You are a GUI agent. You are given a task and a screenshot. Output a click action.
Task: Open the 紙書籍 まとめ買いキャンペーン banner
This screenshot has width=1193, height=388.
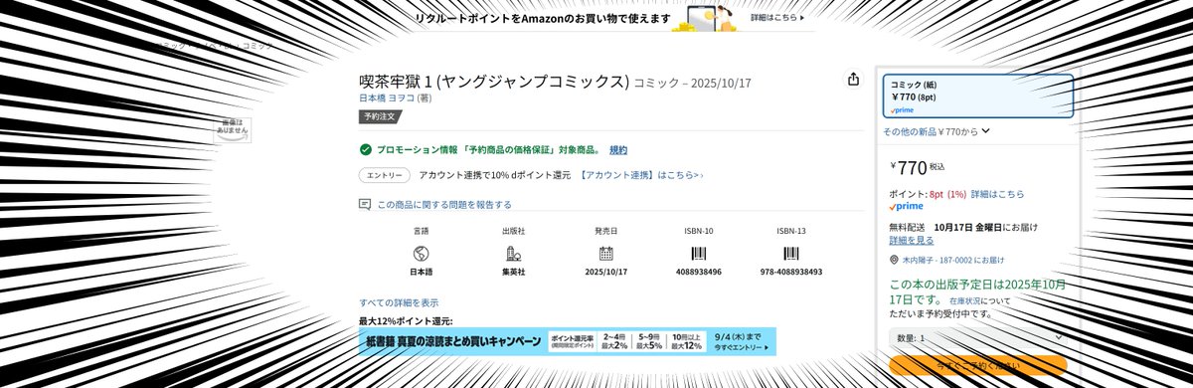tap(567, 341)
